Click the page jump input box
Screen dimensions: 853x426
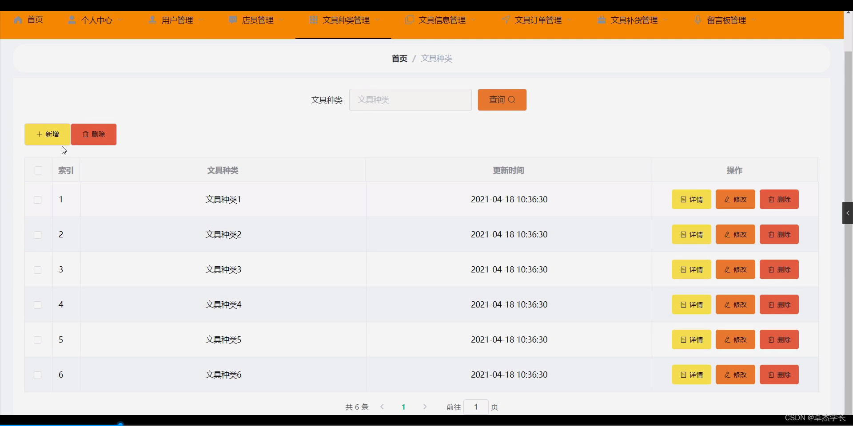coord(476,406)
